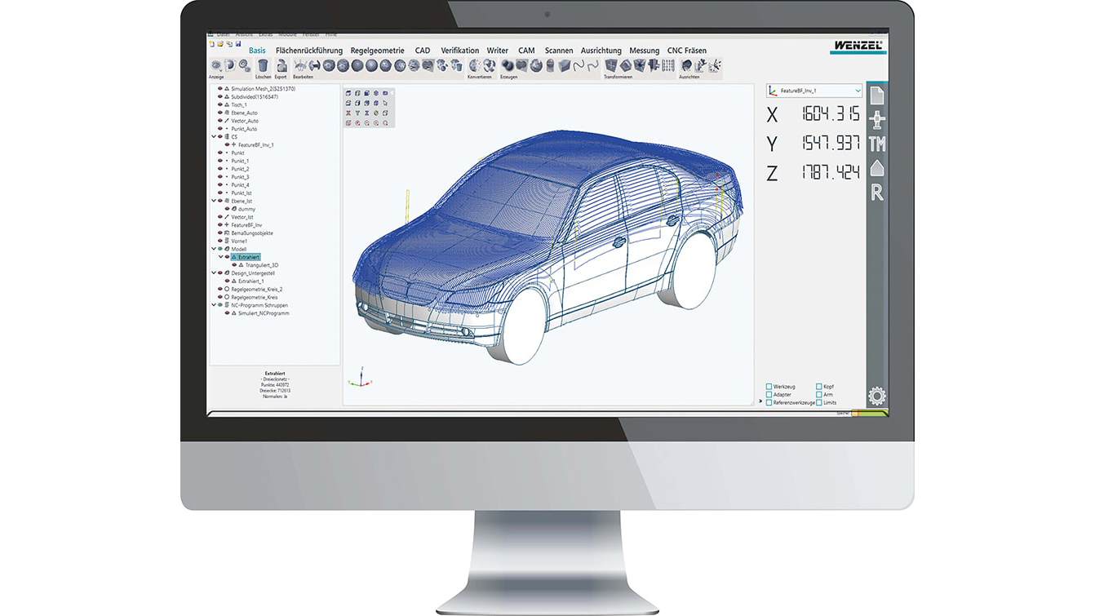This screenshot has height=616, width=1095.
Task: Click the house icon in right sidebar
Action: [877, 169]
